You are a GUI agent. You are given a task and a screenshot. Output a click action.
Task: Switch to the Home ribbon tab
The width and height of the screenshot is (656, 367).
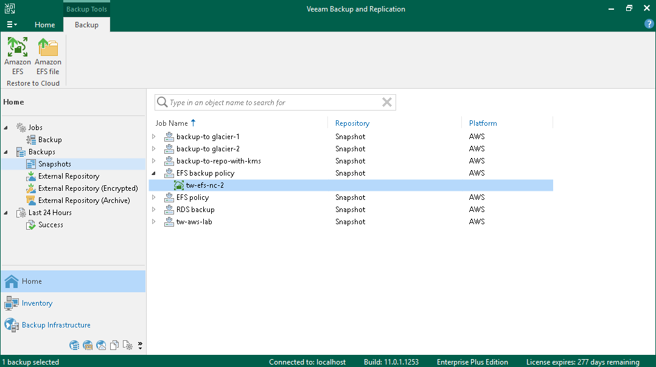coord(44,25)
